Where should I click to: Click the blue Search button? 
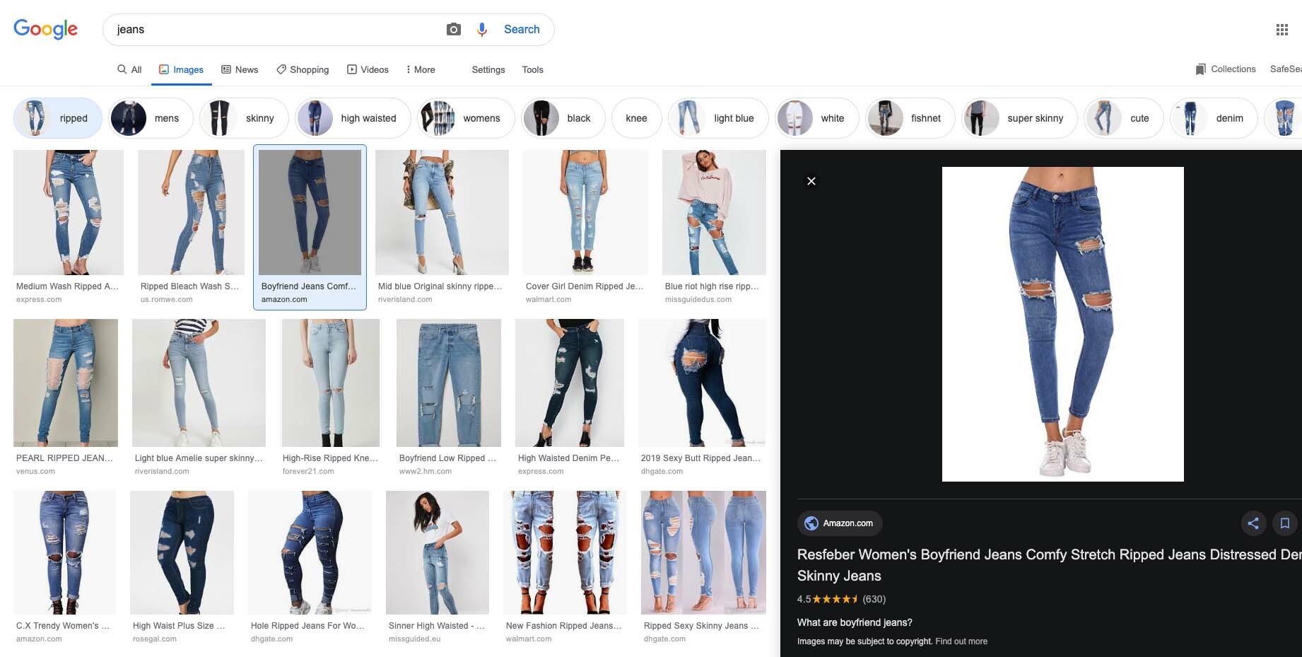click(x=522, y=29)
